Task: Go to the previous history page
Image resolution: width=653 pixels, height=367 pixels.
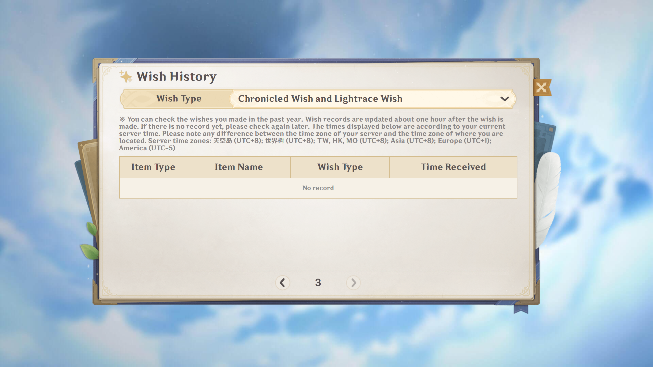Action: (282, 282)
